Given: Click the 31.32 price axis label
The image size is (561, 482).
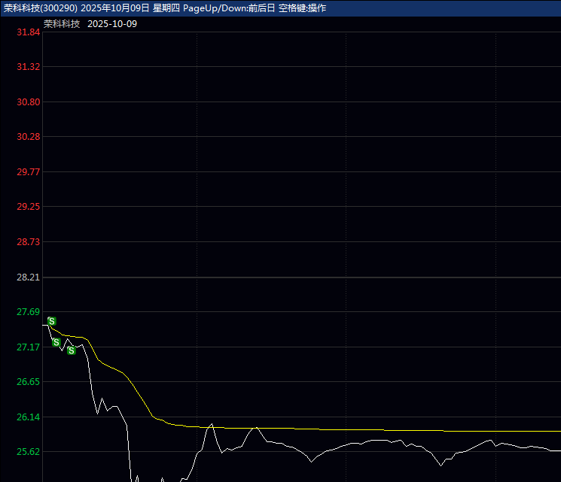Looking at the screenshot, I should 28,67.
